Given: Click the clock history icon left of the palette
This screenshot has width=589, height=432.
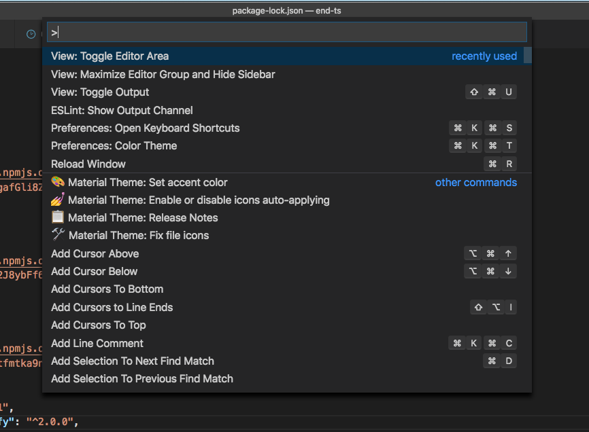Looking at the screenshot, I should pyautogui.click(x=31, y=34).
